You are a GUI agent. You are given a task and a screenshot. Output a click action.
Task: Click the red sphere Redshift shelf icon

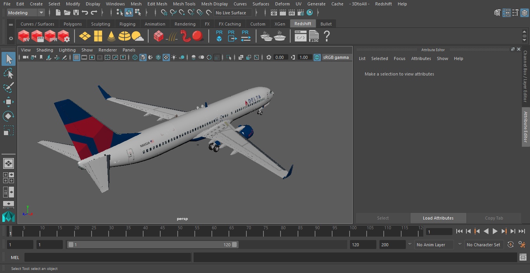198,36
